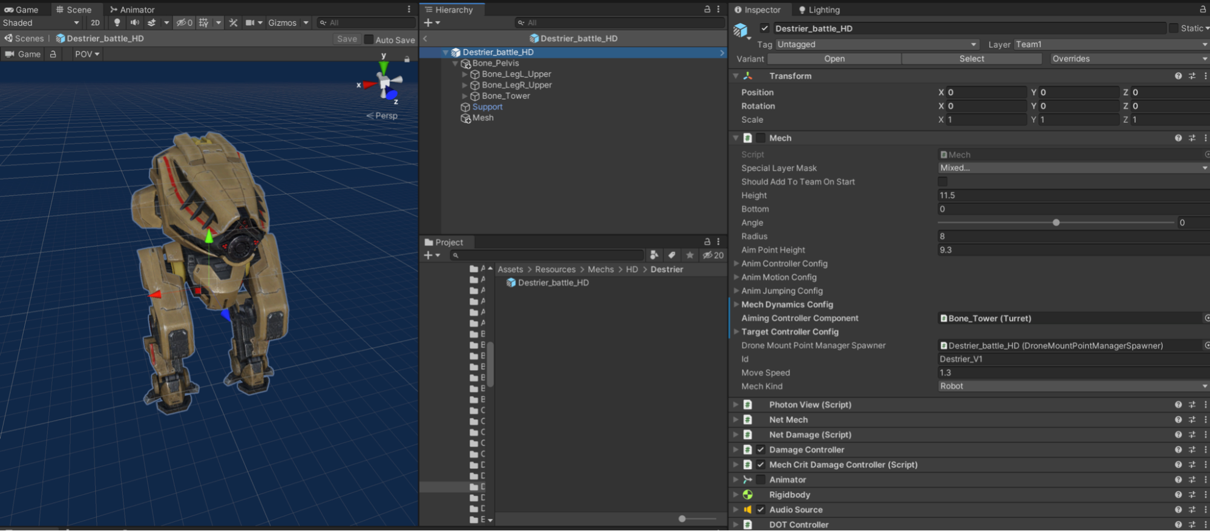Click the Move Speed input field

click(1071, 373)
